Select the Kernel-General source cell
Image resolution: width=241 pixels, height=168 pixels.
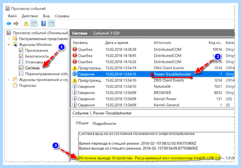(x=166, y=105)
